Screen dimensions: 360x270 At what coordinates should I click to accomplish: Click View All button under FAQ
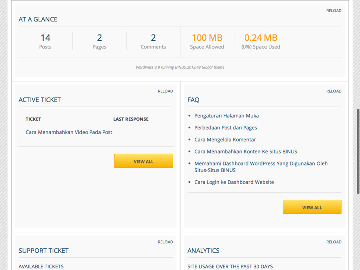[312, 207]
